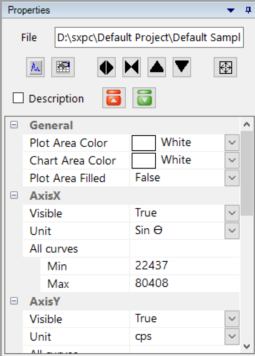Screen dimensions: 255x356
Task: Collapse the General section
Action: (x=14, y=125)
